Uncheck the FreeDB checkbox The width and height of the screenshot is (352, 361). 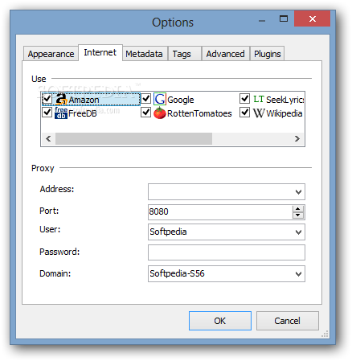coord(47,112)
